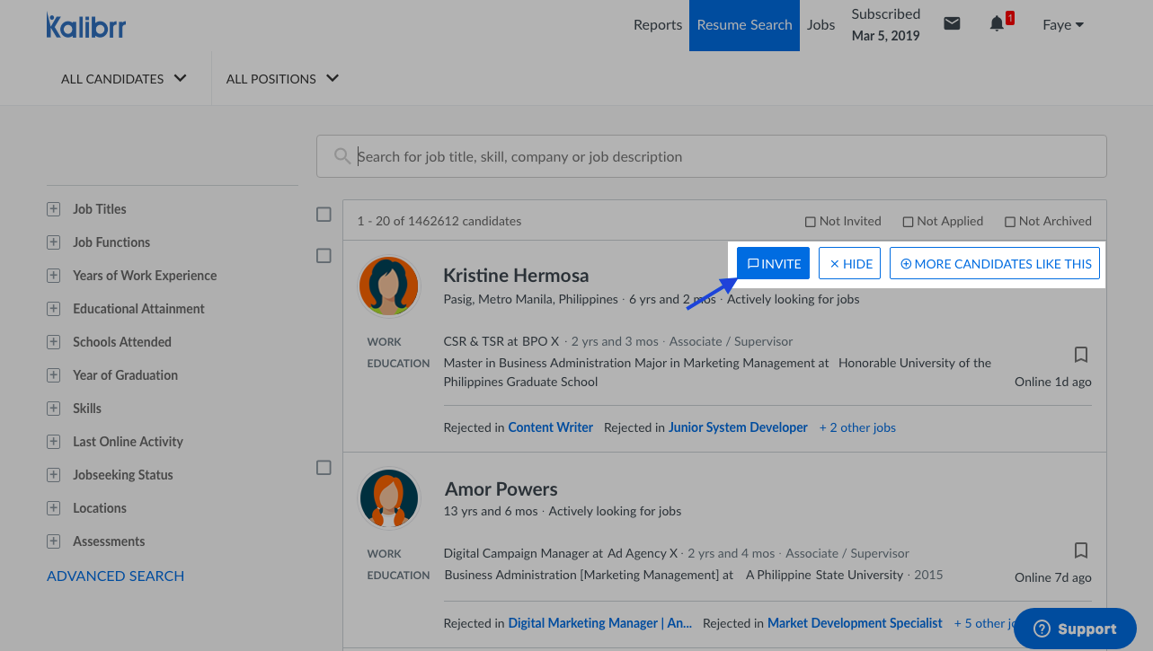The width and height of the screenshot is (1153, 651).
Task: Enable the Not Invited filter checkbox
Action: (x=810, y=222)
